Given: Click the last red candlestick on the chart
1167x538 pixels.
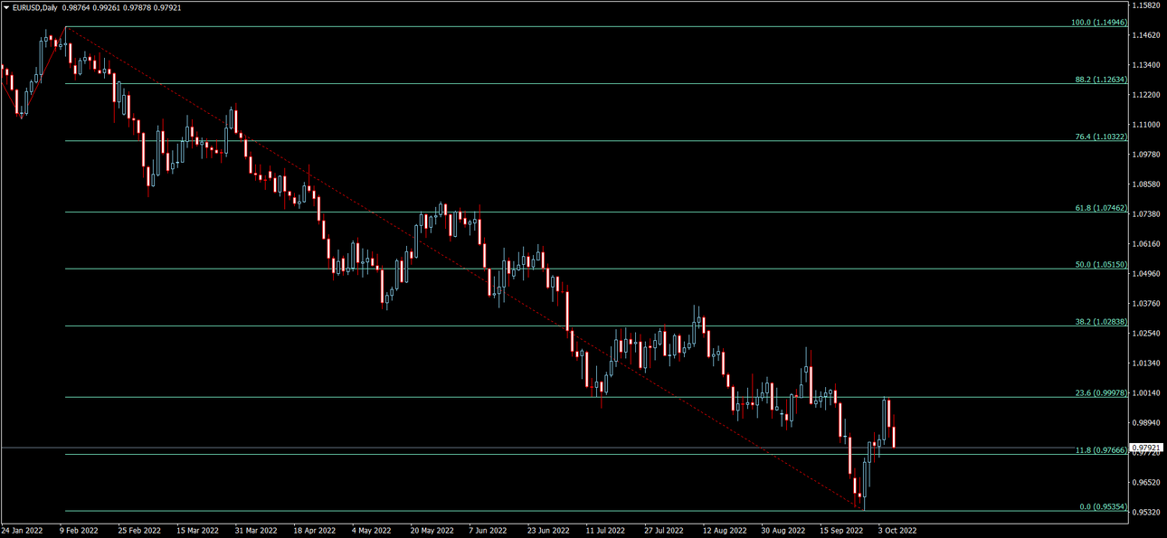Looking at the screenshot, I should 894,438.
